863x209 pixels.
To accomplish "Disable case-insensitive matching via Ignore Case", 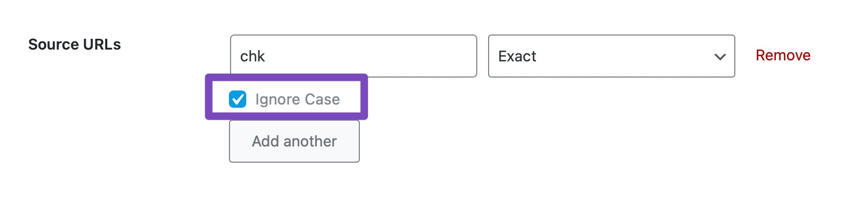I will click(238, 99).
